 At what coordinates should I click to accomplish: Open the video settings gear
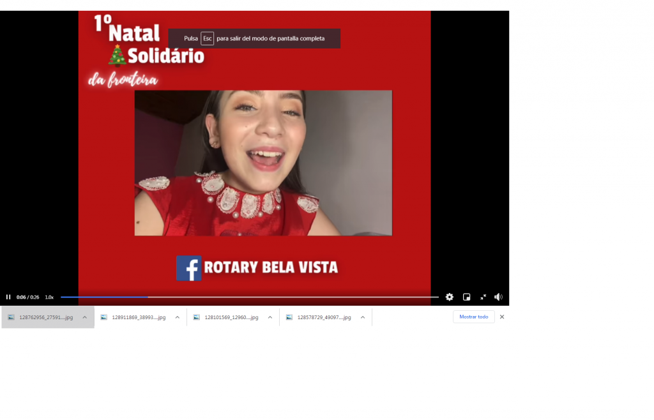pos(450,297)
